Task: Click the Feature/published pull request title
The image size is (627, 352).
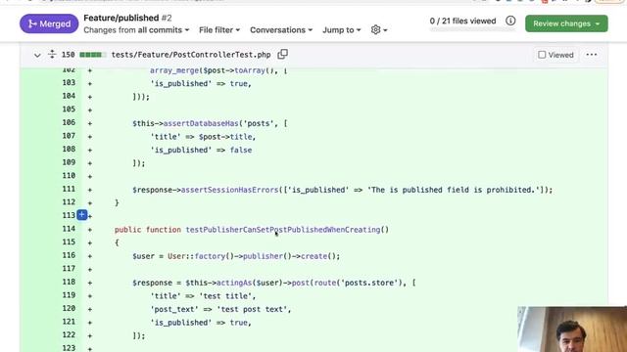Action: [x=121, y=18]
